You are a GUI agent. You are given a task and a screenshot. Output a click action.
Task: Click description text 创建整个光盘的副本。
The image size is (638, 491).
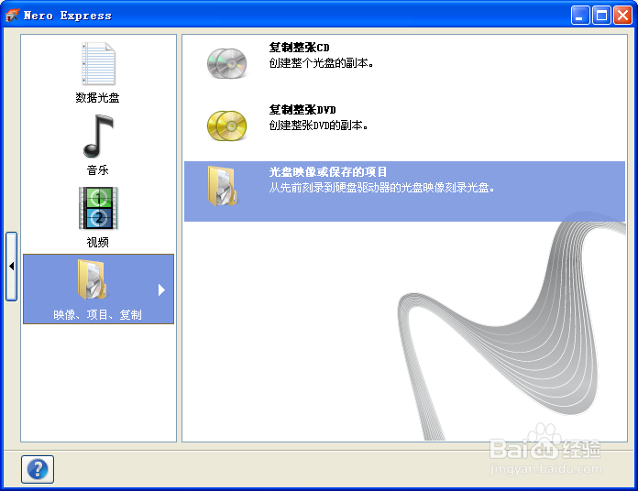point(322,63)
